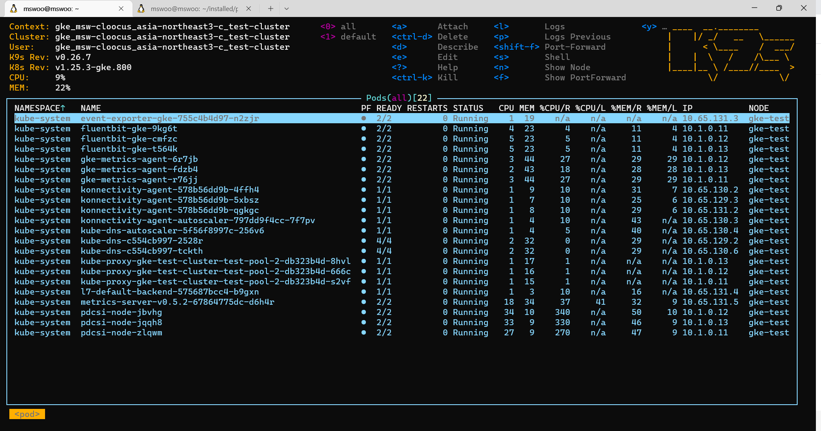821x431 pixels.
Task: Select pod fluentbit-gke-t564k
Action: [x=402, y=149]
